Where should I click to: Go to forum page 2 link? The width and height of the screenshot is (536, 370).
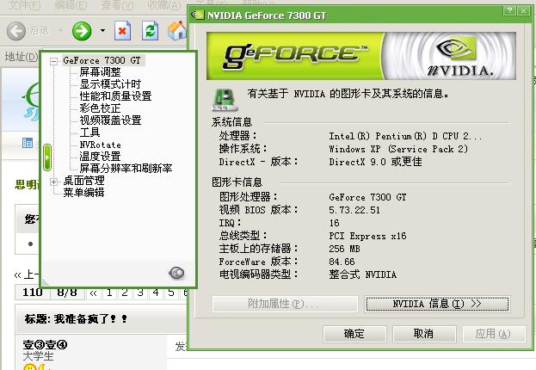tap(125, 293)
